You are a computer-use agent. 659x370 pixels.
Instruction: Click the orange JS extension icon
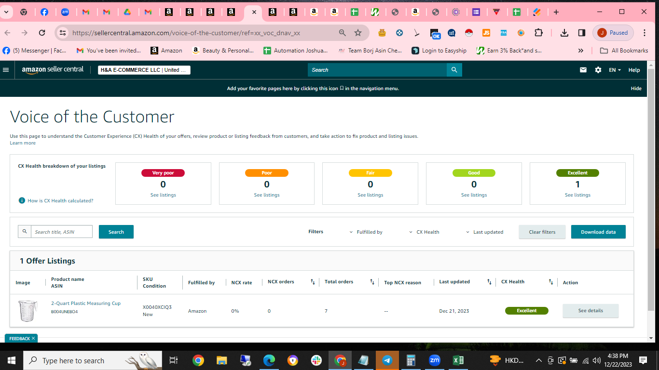(x=486, y=33)
